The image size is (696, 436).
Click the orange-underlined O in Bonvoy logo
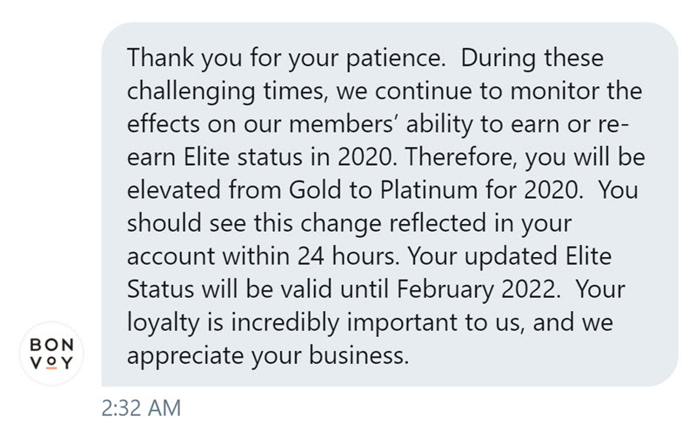(51, 363)
